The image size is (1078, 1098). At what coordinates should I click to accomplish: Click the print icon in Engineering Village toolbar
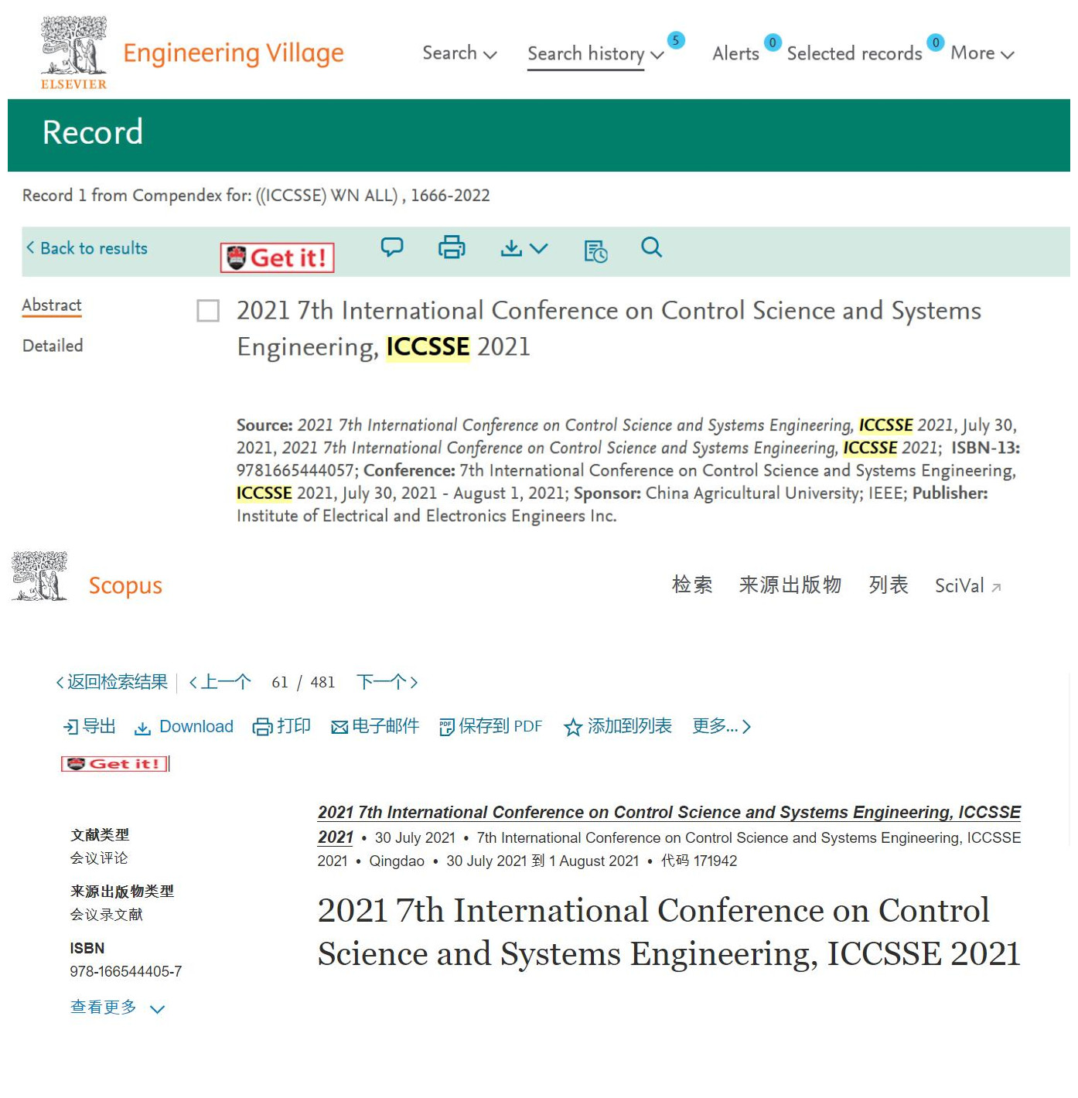click(452, 247)
